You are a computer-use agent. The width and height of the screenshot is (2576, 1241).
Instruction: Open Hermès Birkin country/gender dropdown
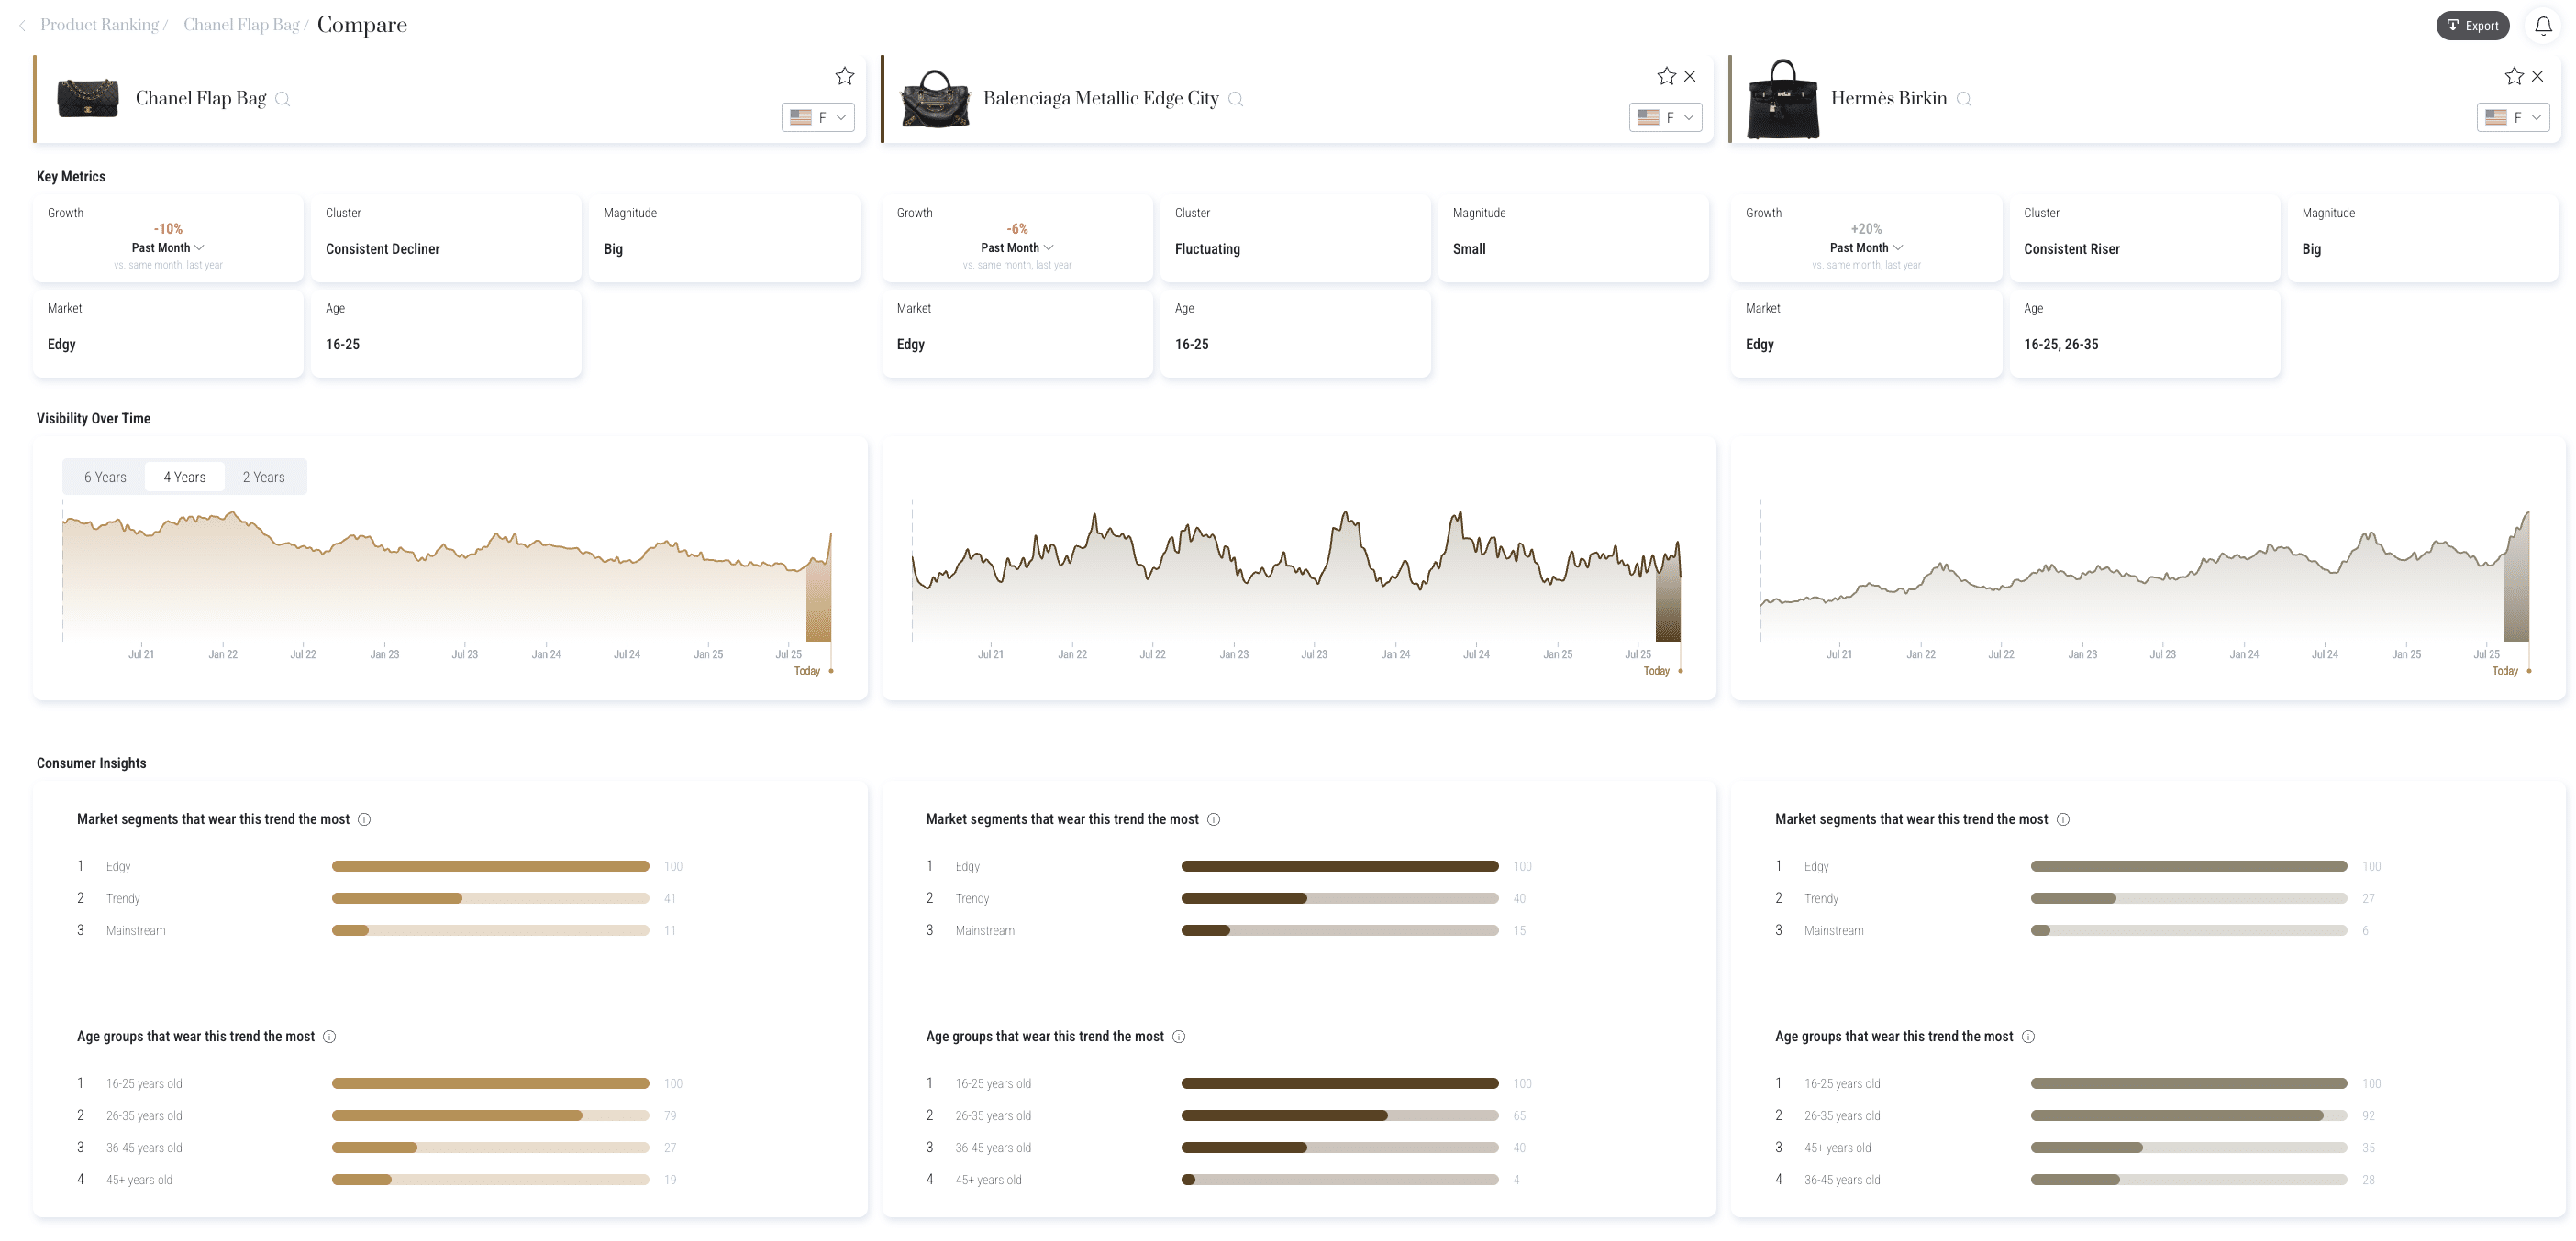coord(2513,117)
